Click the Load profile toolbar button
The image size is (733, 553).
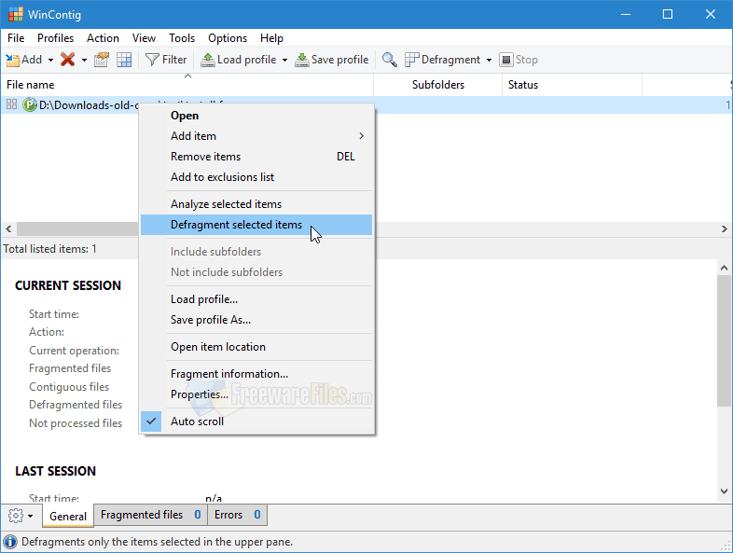pyautogui.click(x=239, y=60)
